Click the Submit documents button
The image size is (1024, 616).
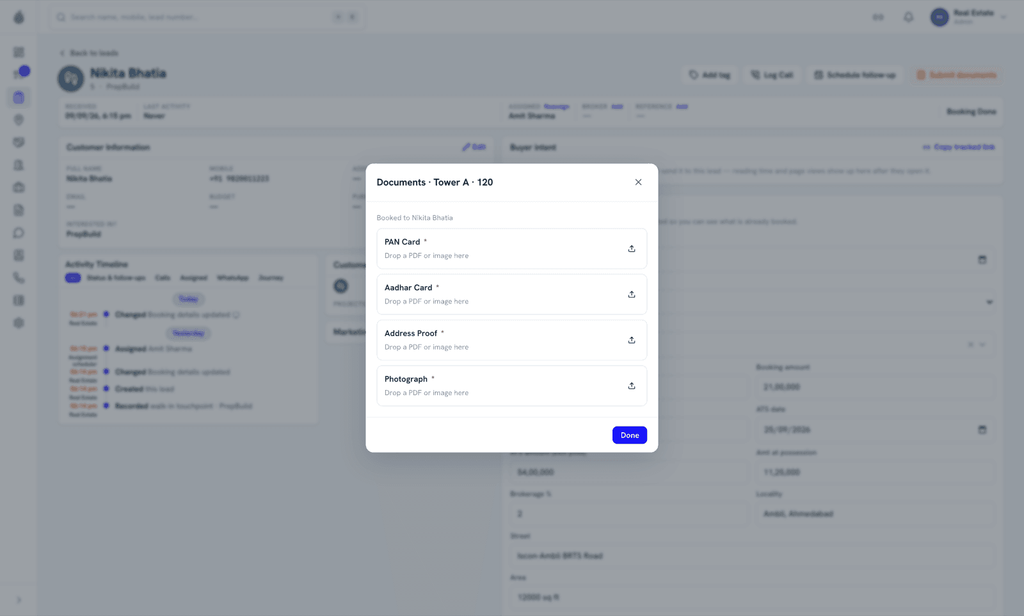[x=956, y=75]
